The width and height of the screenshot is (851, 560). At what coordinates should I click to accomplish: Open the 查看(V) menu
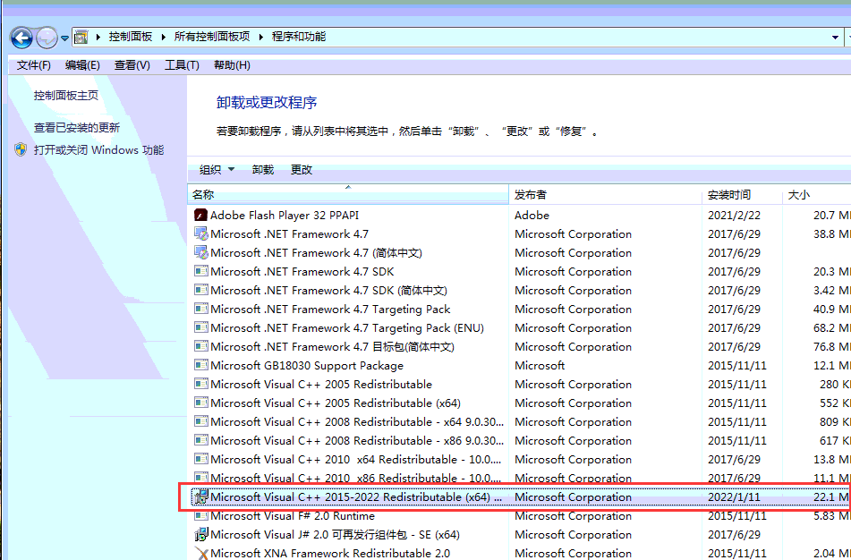132,65
